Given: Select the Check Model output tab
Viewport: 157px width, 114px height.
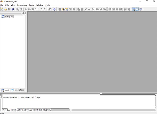Looking at the screenshot, I should pos(23,110).
